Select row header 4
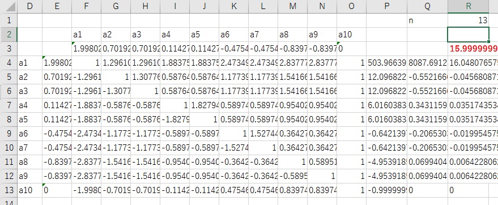This screenshot has width=498, height=205. (x=8, y=63)
